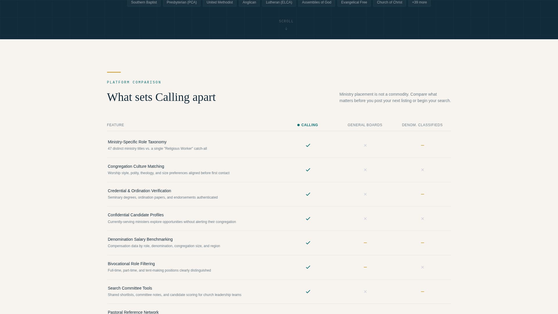Click Denom. Classifieds X for Confidential Candidate Profiles
This screenshot has width=558, height=314.
pos(423,219)
